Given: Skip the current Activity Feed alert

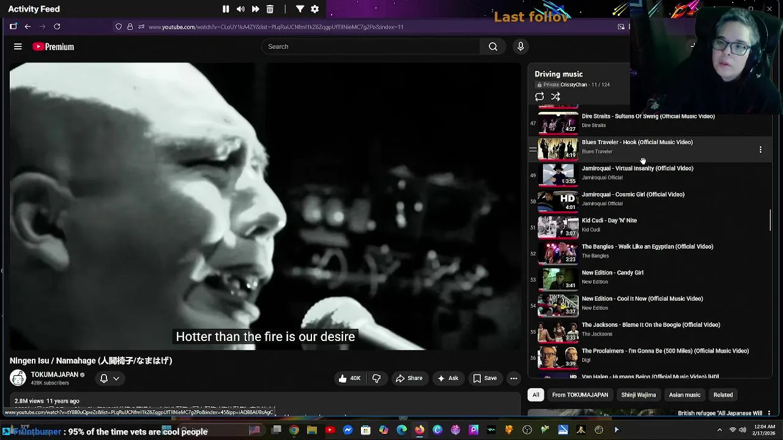Looking at the screenshot, I should (x=255, y=9).
